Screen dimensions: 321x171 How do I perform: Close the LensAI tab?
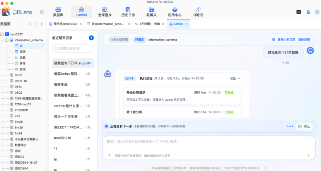pyautogui.click(x=186, y=24)
